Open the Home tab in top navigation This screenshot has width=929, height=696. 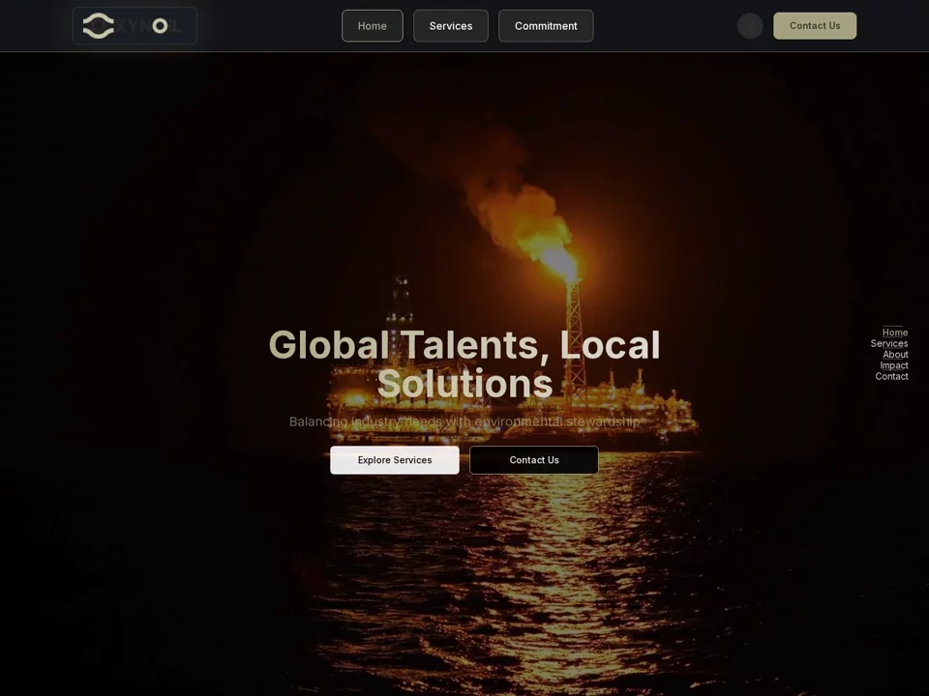click(372, 26)
